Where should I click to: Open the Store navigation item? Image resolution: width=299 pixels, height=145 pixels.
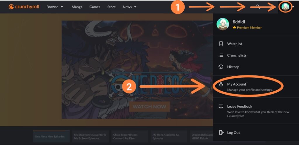click(x=111, y=7)
